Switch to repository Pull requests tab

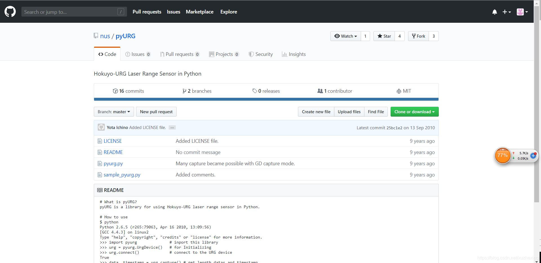pyautogui.click(x=180, y=54)
